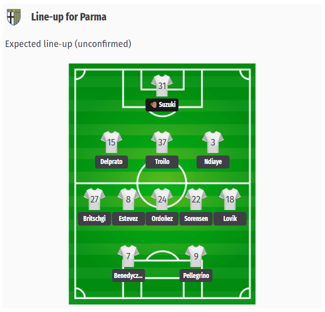Select striker jersey number 7
The image size is (325, 312).
point(128,256)
